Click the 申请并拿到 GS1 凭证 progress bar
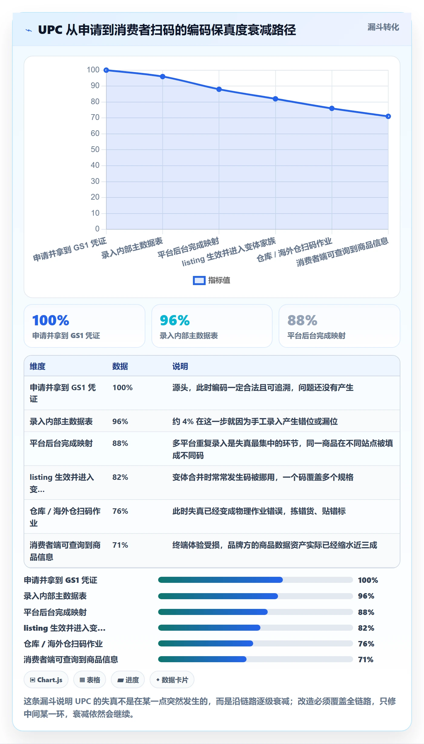424x744 pixels. (255, 580)
